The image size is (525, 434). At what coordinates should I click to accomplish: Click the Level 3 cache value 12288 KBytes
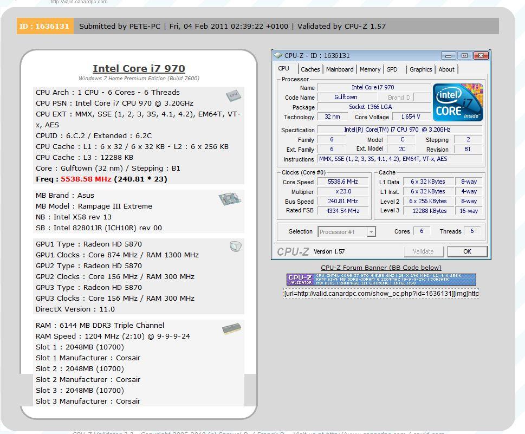[429, 211]
